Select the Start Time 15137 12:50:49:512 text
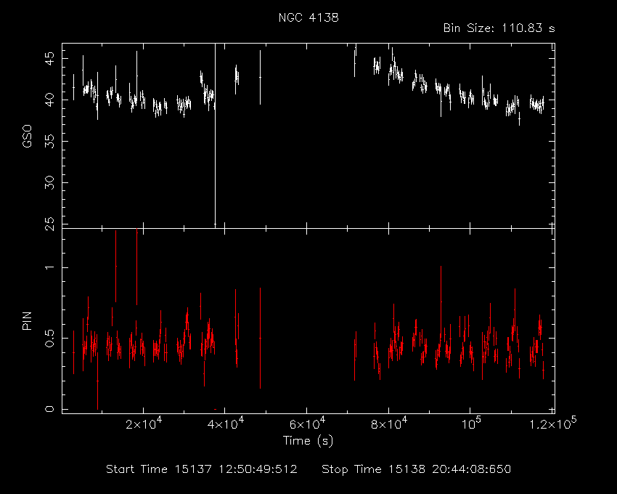Viewport: 617px width, 494px height. pos(202,469)
